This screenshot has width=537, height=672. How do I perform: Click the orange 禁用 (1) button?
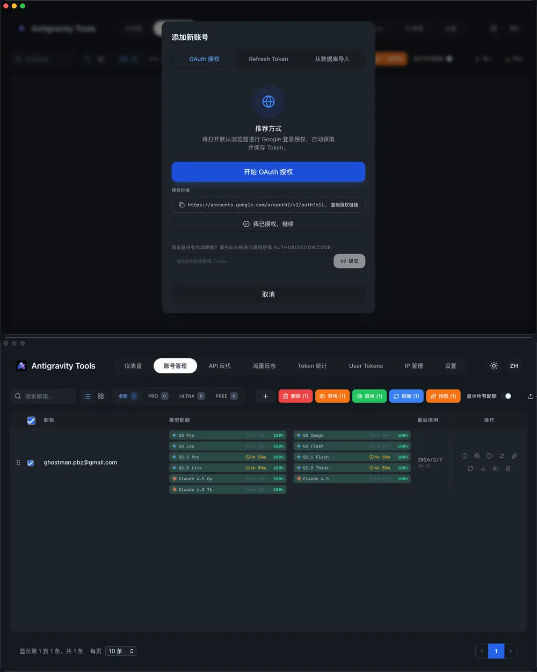[x=332, y=396]
